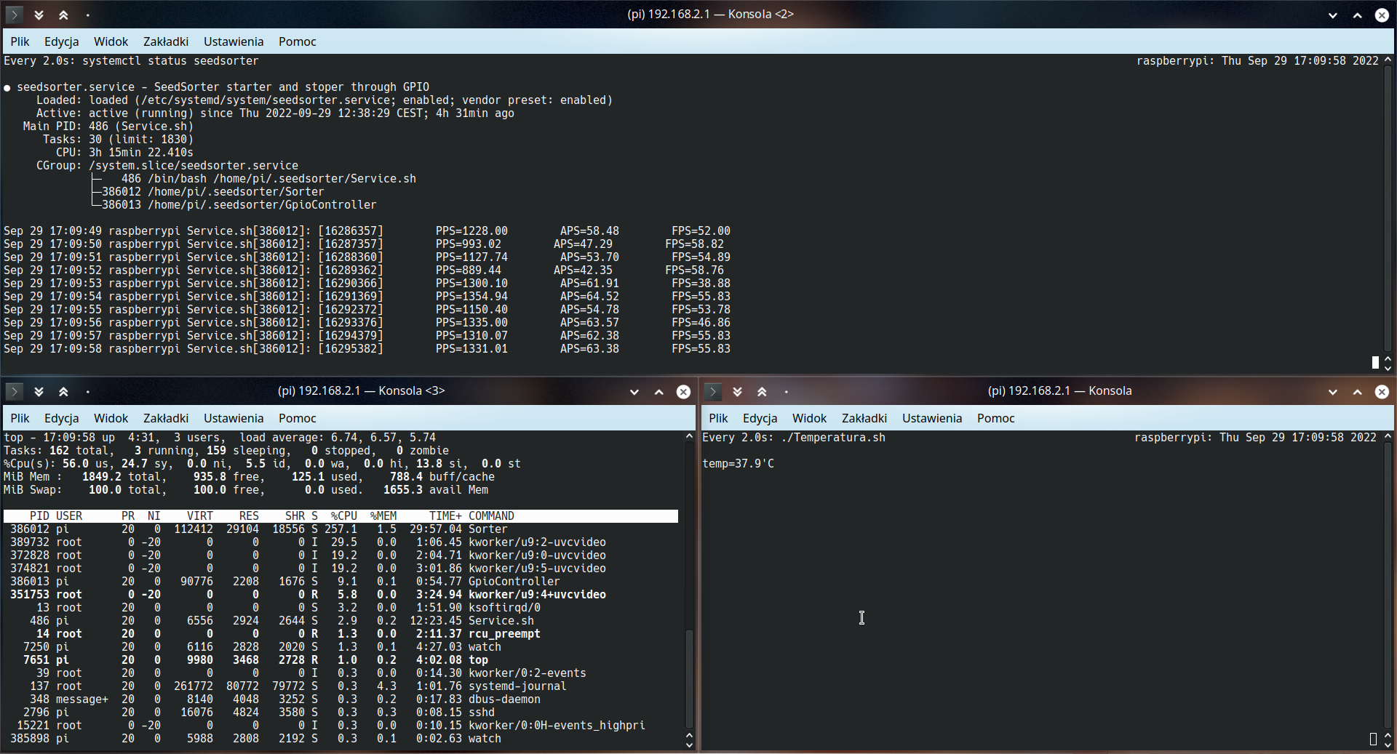This screenshot has height=754, width=1397.
Task: Minimize the Konsola <3> window
Action: (634, 392)
